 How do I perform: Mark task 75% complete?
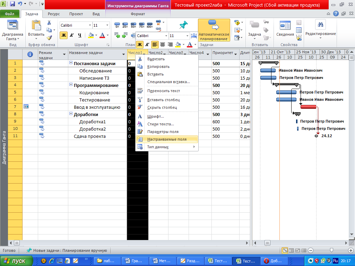tap(142, 25)
